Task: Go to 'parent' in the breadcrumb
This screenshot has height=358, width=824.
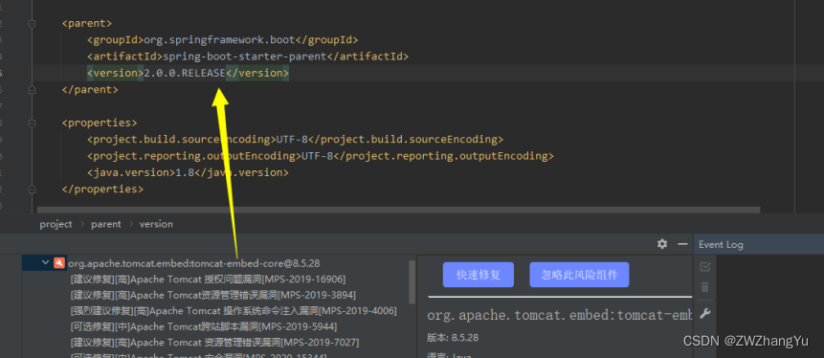Action: 105,224
